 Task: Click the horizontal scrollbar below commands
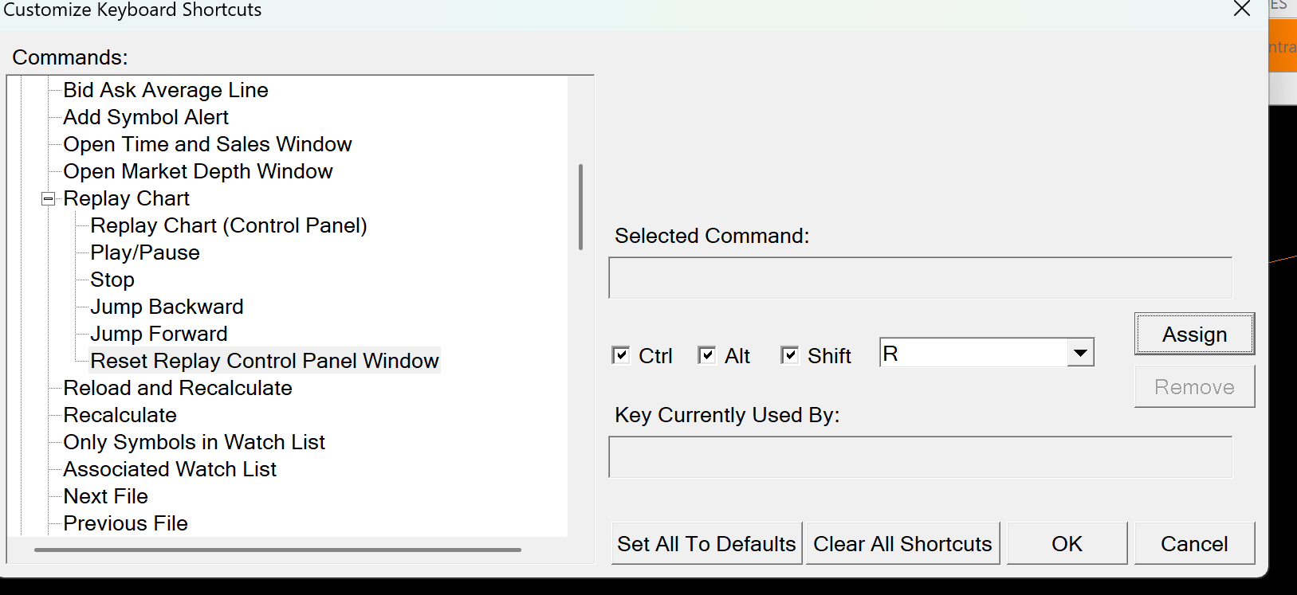(277, 550)
